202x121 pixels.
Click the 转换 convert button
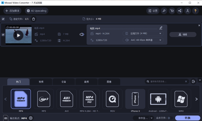(x=188, y=118)
